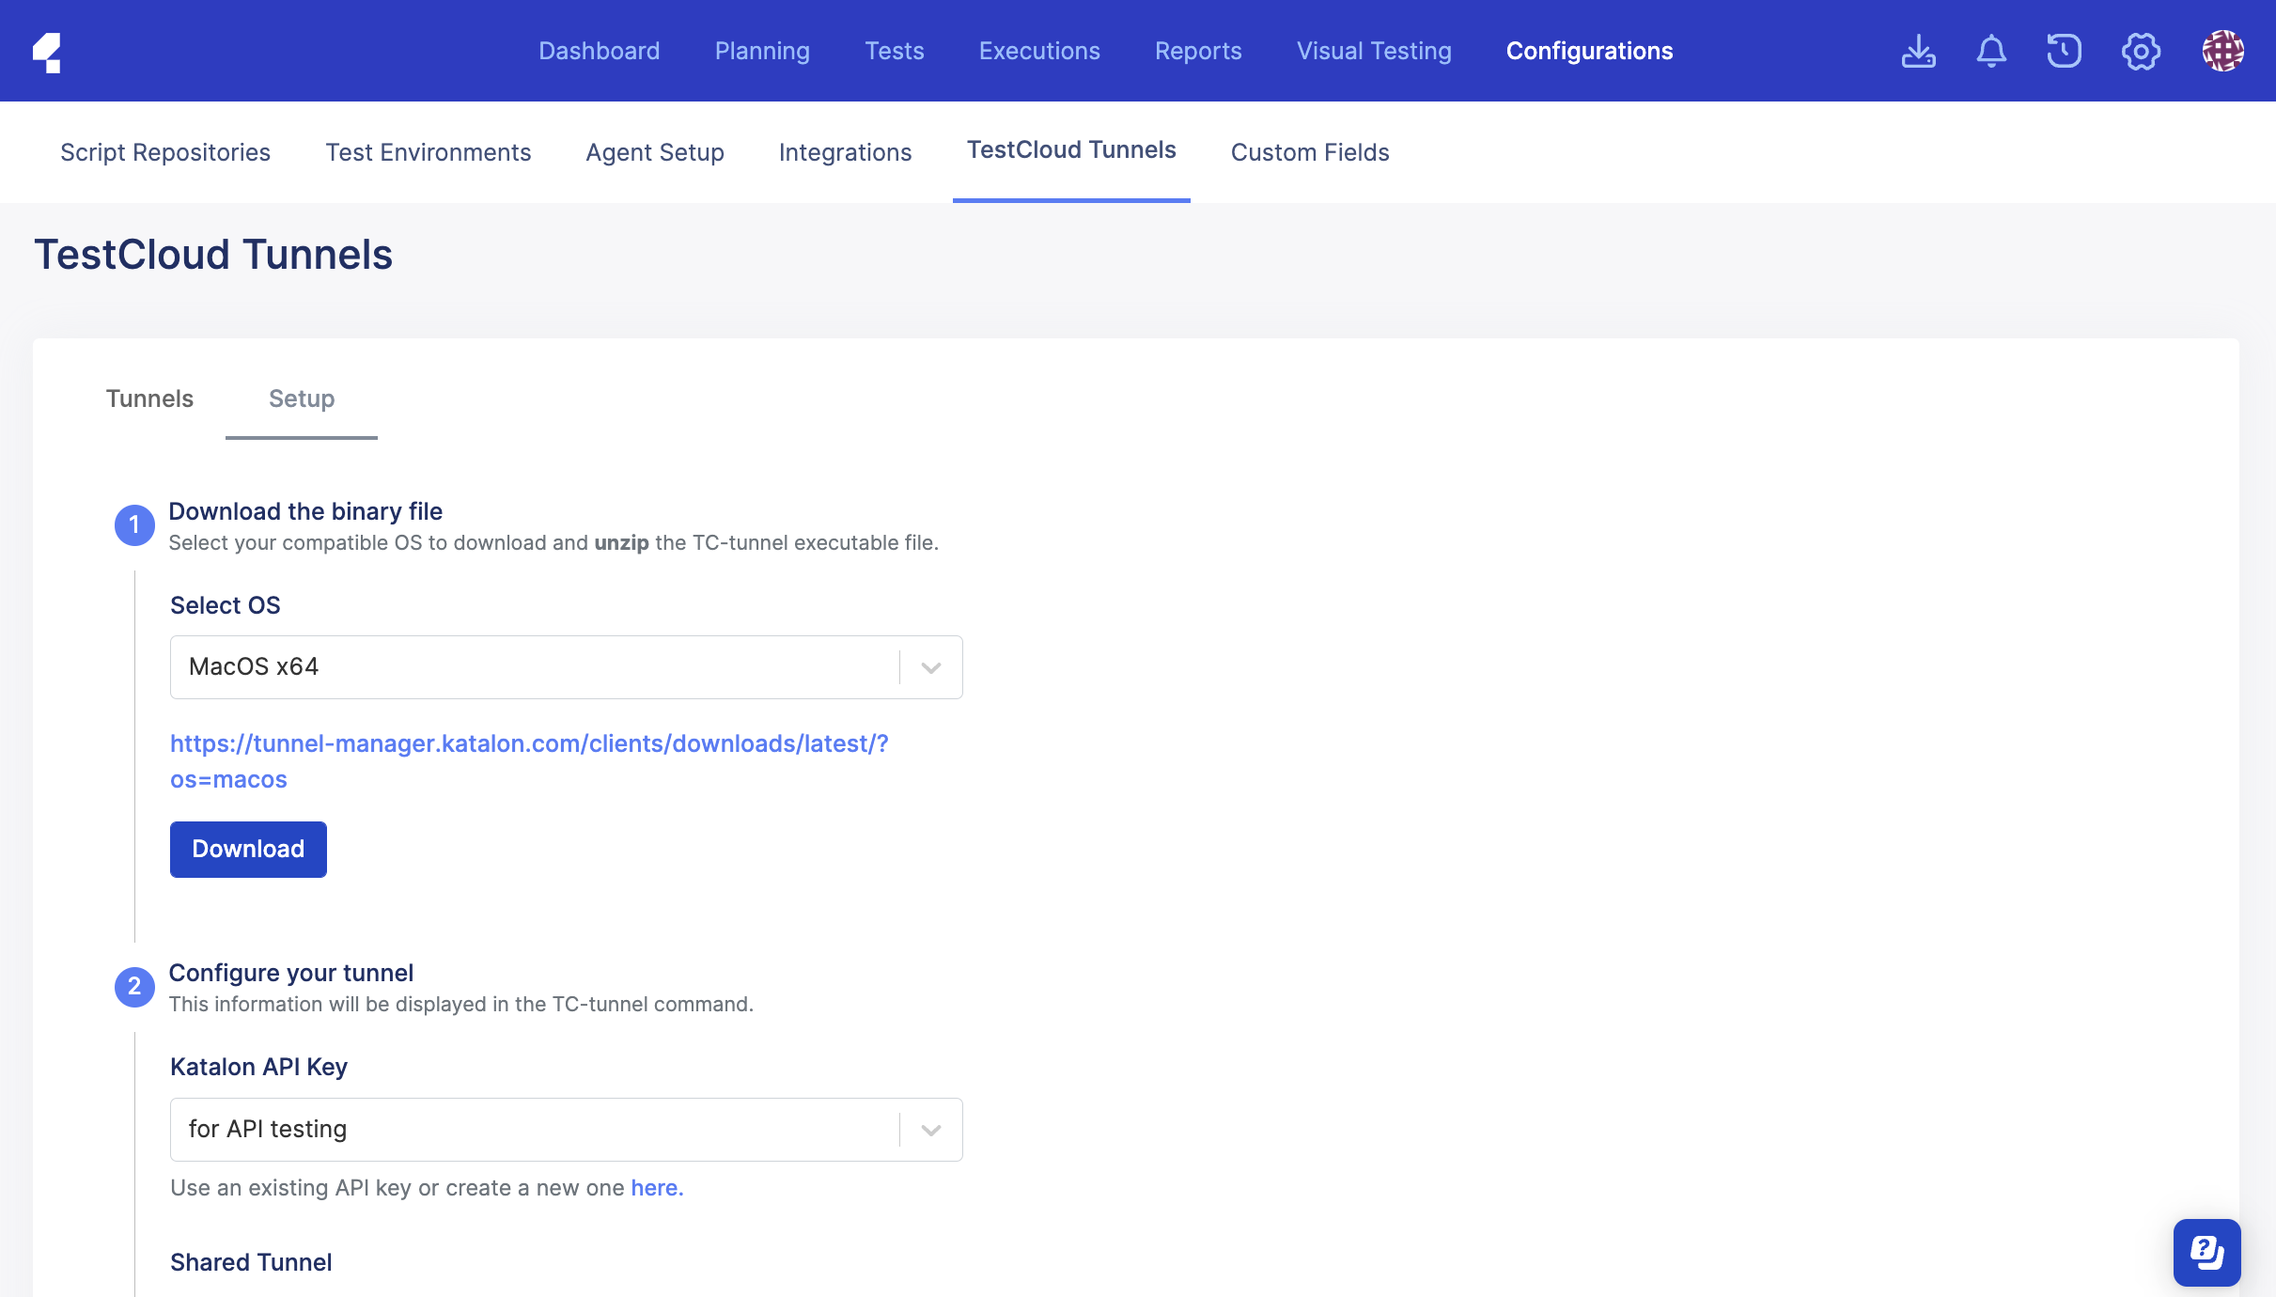This screenshot has width=2276, height=1297.
Task: Navigate to the Dashboard menu item
Action: pyautogui.click(x=599, y=50)
